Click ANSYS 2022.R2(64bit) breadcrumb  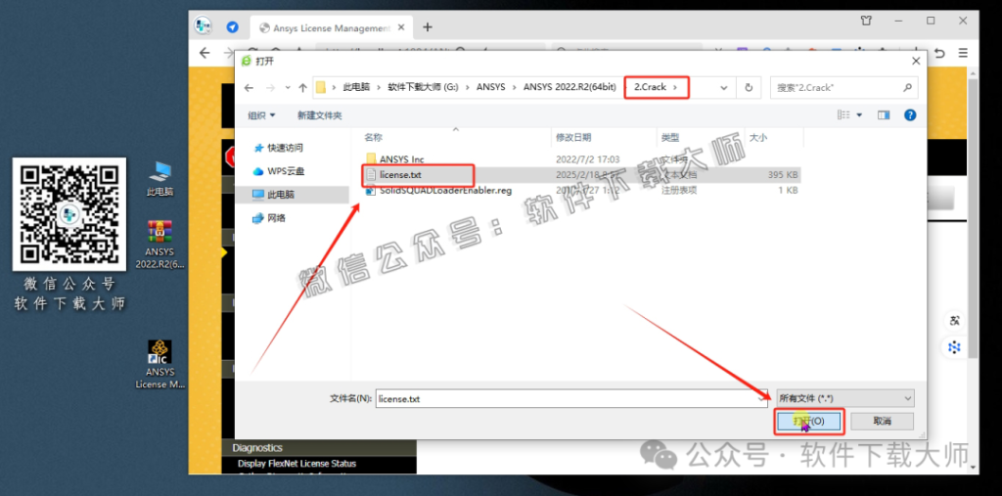(569, 88)
